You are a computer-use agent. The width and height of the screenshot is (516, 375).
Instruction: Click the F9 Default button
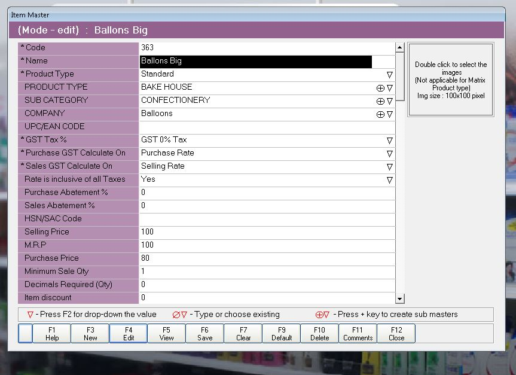point(282,334)
